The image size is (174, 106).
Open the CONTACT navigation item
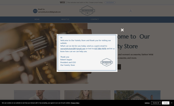coord(95,19)
